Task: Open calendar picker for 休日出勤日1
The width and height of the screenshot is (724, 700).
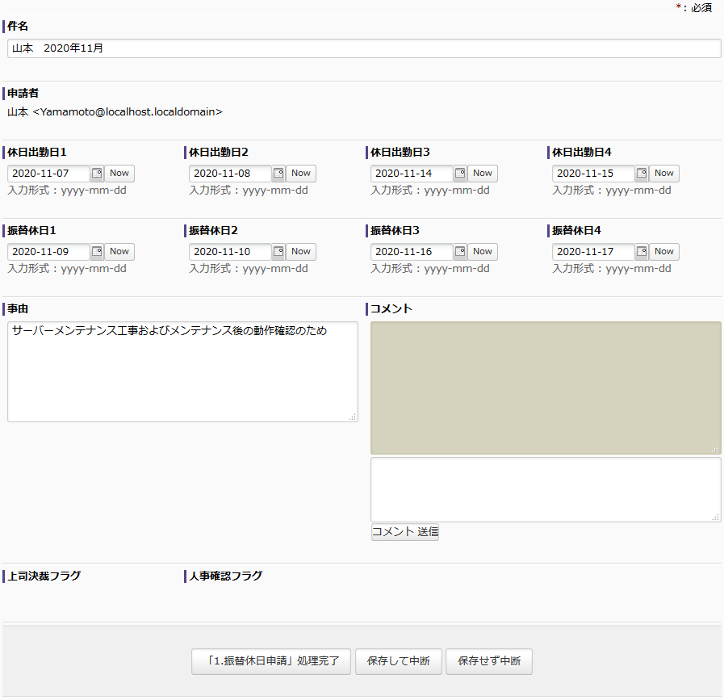Action: (x=97, y=174)
